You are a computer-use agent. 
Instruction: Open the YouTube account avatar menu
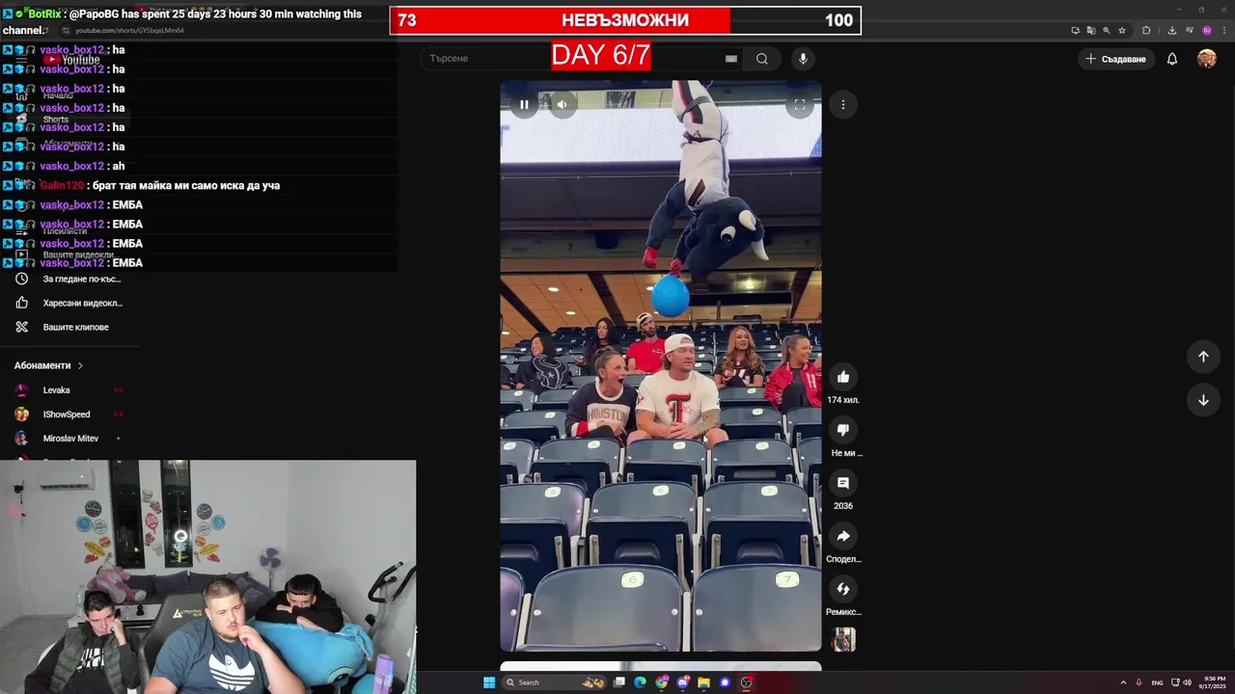pyautogui.click(x=1207, y=59)
